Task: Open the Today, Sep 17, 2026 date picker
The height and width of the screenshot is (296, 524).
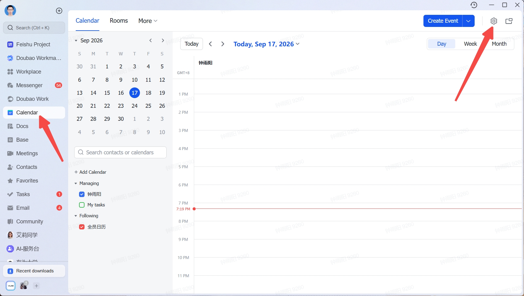Action: coord(267,44)
